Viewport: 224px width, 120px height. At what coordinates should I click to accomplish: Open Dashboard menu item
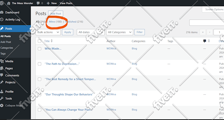click(x=12, y=12)
